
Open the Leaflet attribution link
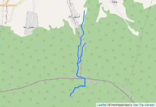tap(102, 105)
